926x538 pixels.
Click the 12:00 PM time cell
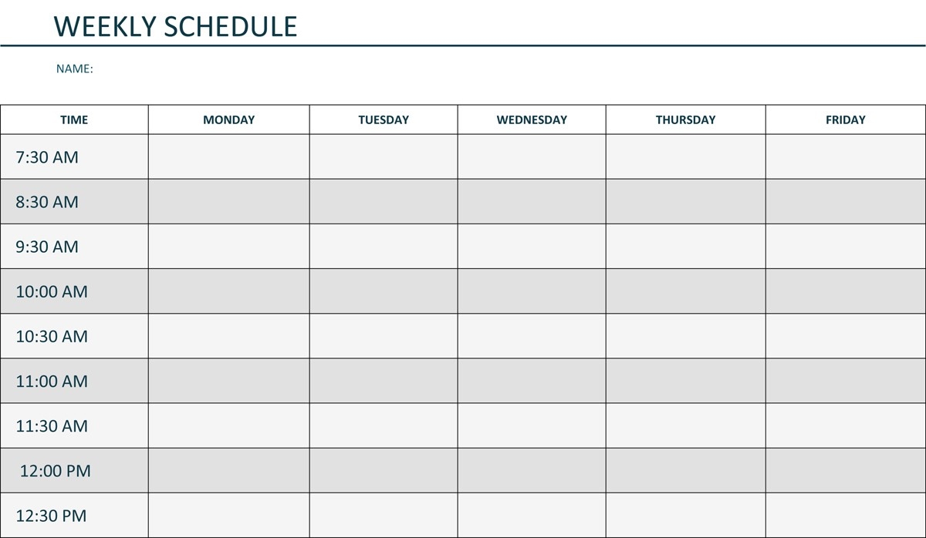coord(74,470)
